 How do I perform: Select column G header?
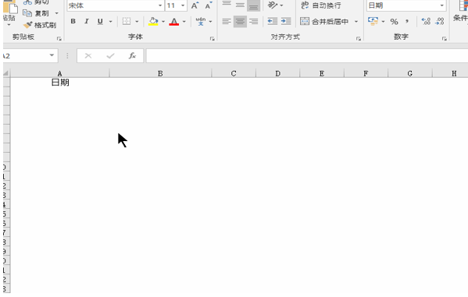coord(410,73)
